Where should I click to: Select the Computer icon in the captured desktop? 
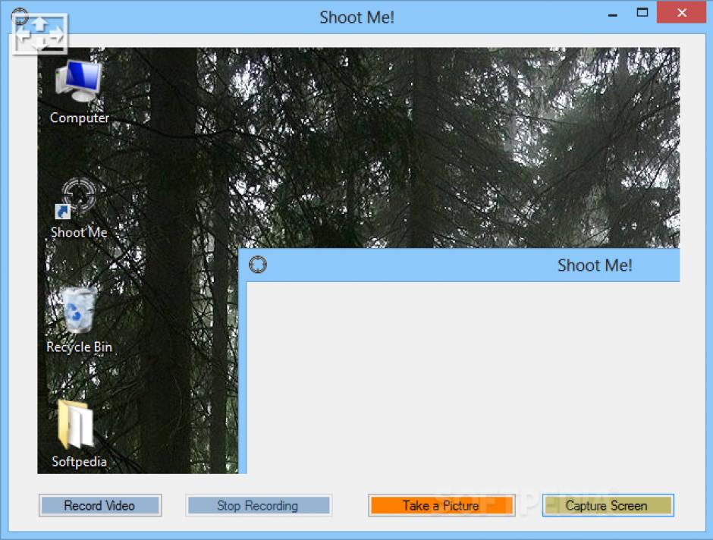point(79,82)
